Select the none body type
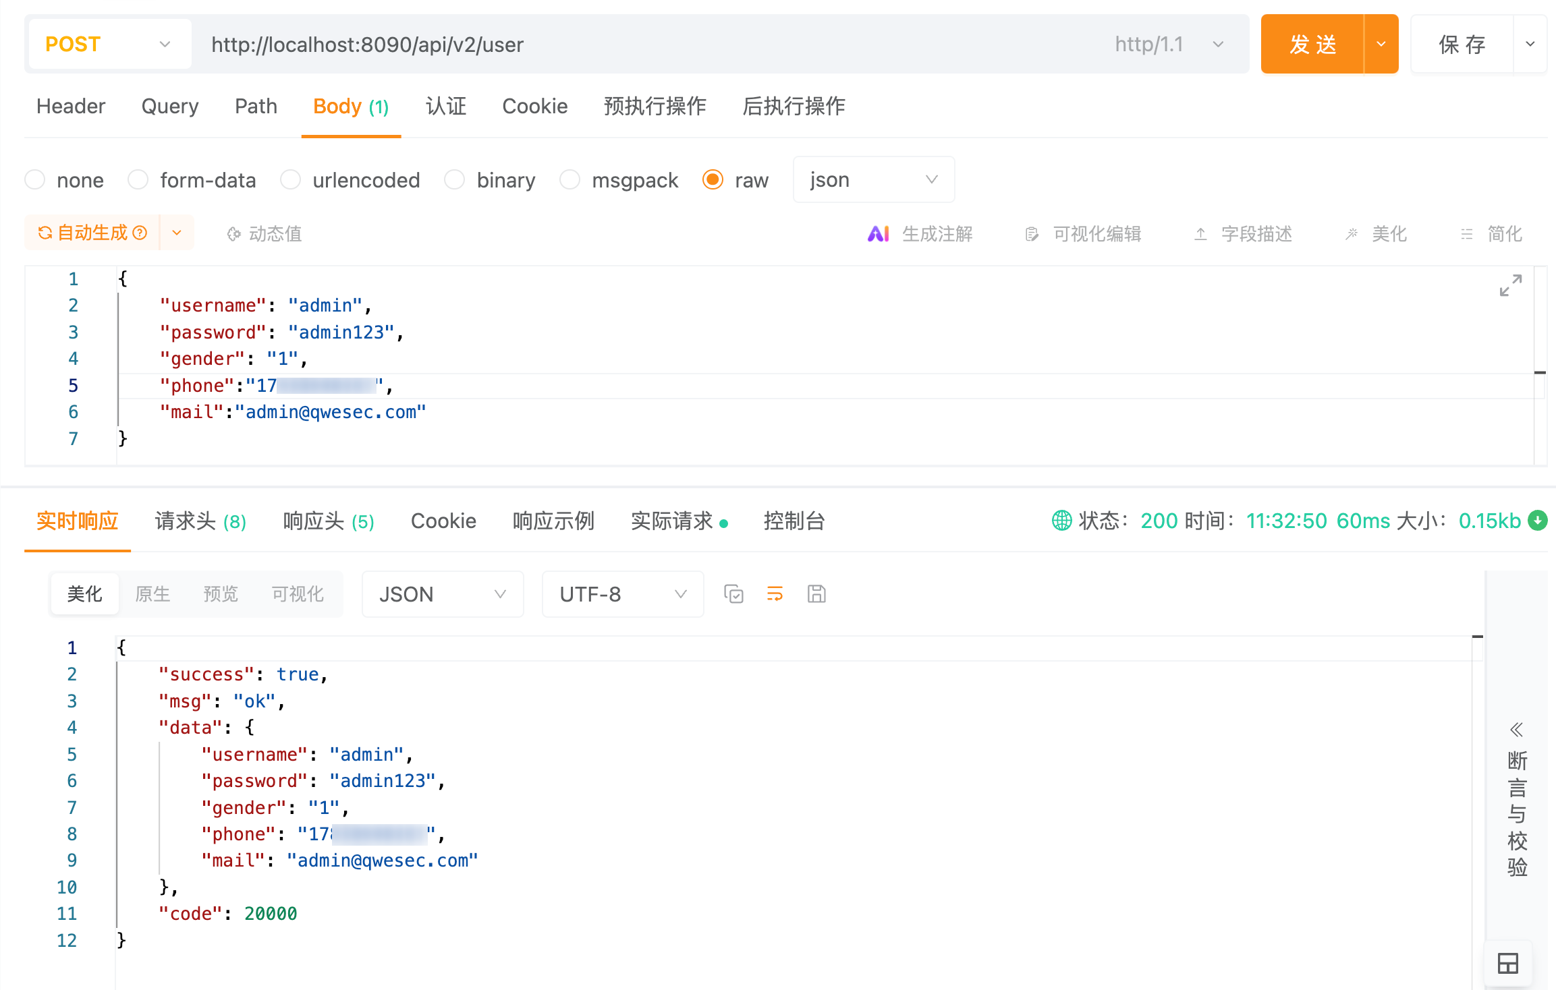 35,180
